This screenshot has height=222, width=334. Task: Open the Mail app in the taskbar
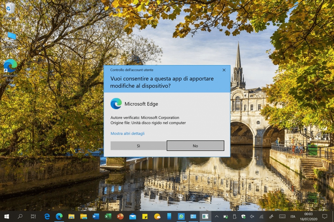point(132,216)
